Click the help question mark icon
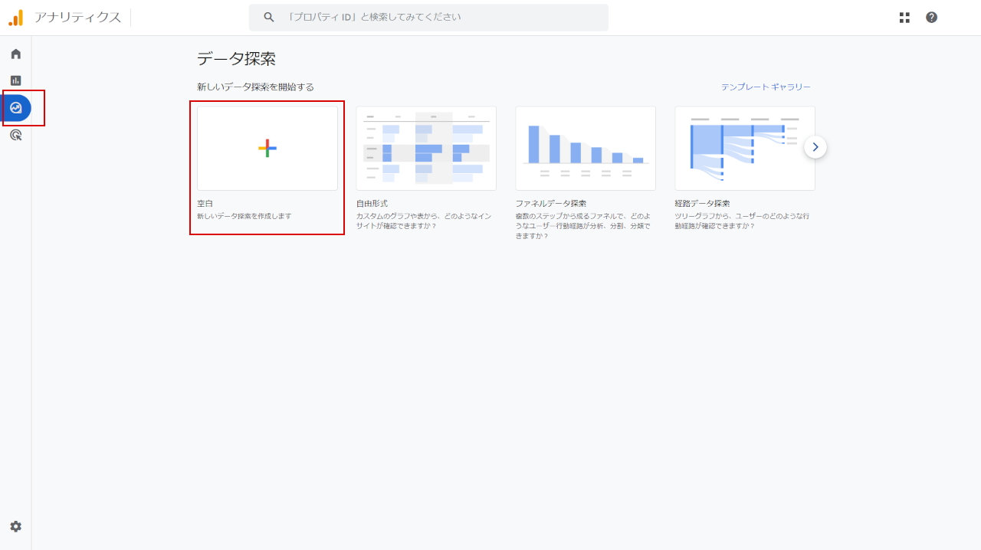 click(931, 18)
